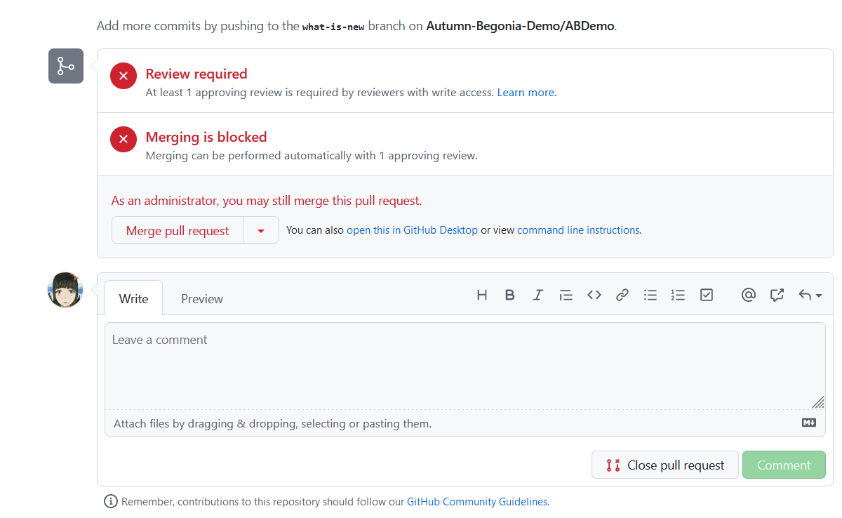This screenshot has width=842, height=518.
Task: Open the saved replies dropdown
Action: (809, 295)
